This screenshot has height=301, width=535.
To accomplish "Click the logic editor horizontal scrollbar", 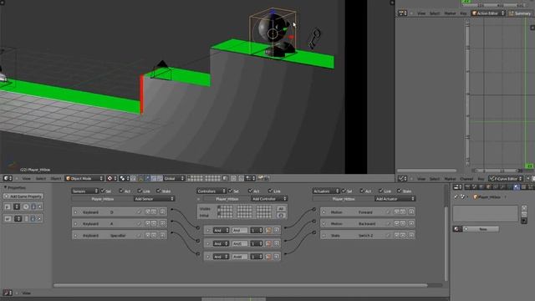I will pyautogui.click(x=240, y=285).
